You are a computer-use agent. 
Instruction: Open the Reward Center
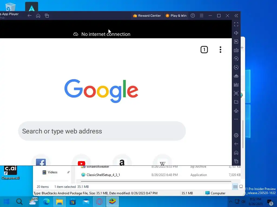click(147, 16)
